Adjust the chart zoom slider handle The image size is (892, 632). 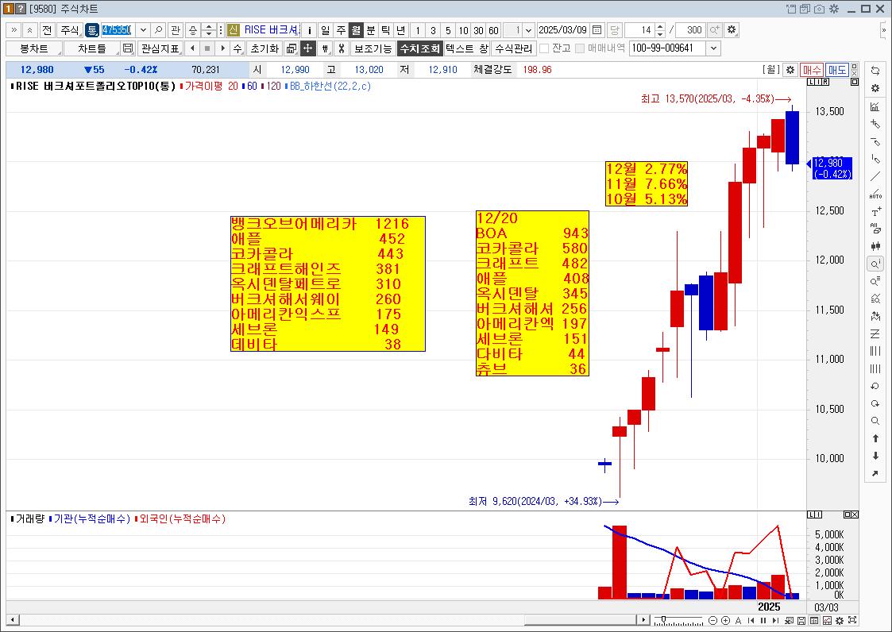[x=663, y=619]
